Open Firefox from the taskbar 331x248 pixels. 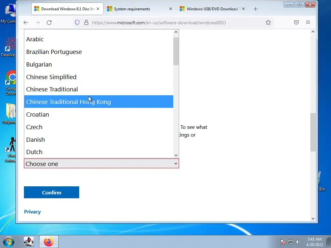point(49,242)
